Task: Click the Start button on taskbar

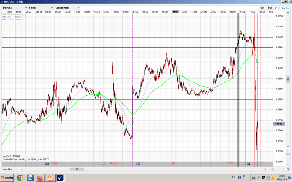Action: click(7, 178)
